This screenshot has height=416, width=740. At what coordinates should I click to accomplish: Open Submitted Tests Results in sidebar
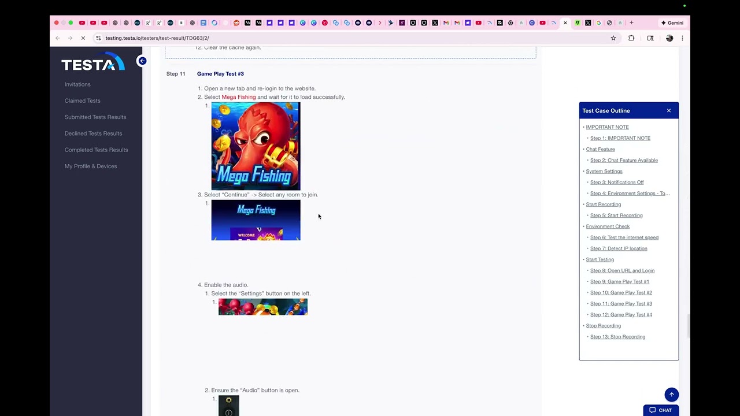(x=95, y=117)
